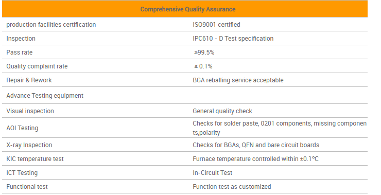Select the Advance Testing equipment row
The image size is (381, 195).
(185, 95)
